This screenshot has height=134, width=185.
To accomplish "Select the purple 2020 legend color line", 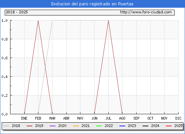I will [x=52, y=126].
